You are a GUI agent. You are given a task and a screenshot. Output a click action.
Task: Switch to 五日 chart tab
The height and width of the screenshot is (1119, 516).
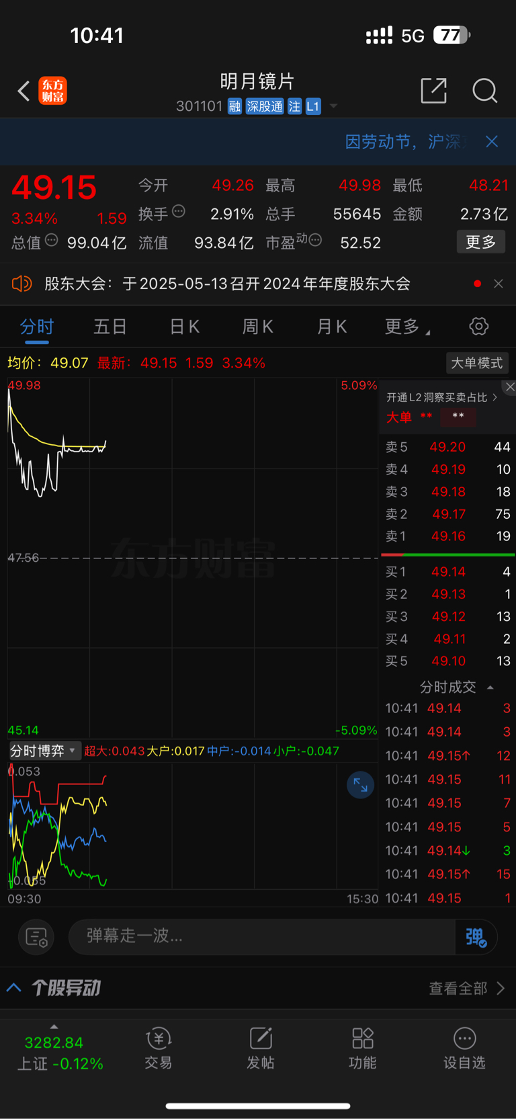[x=110, y=327]
